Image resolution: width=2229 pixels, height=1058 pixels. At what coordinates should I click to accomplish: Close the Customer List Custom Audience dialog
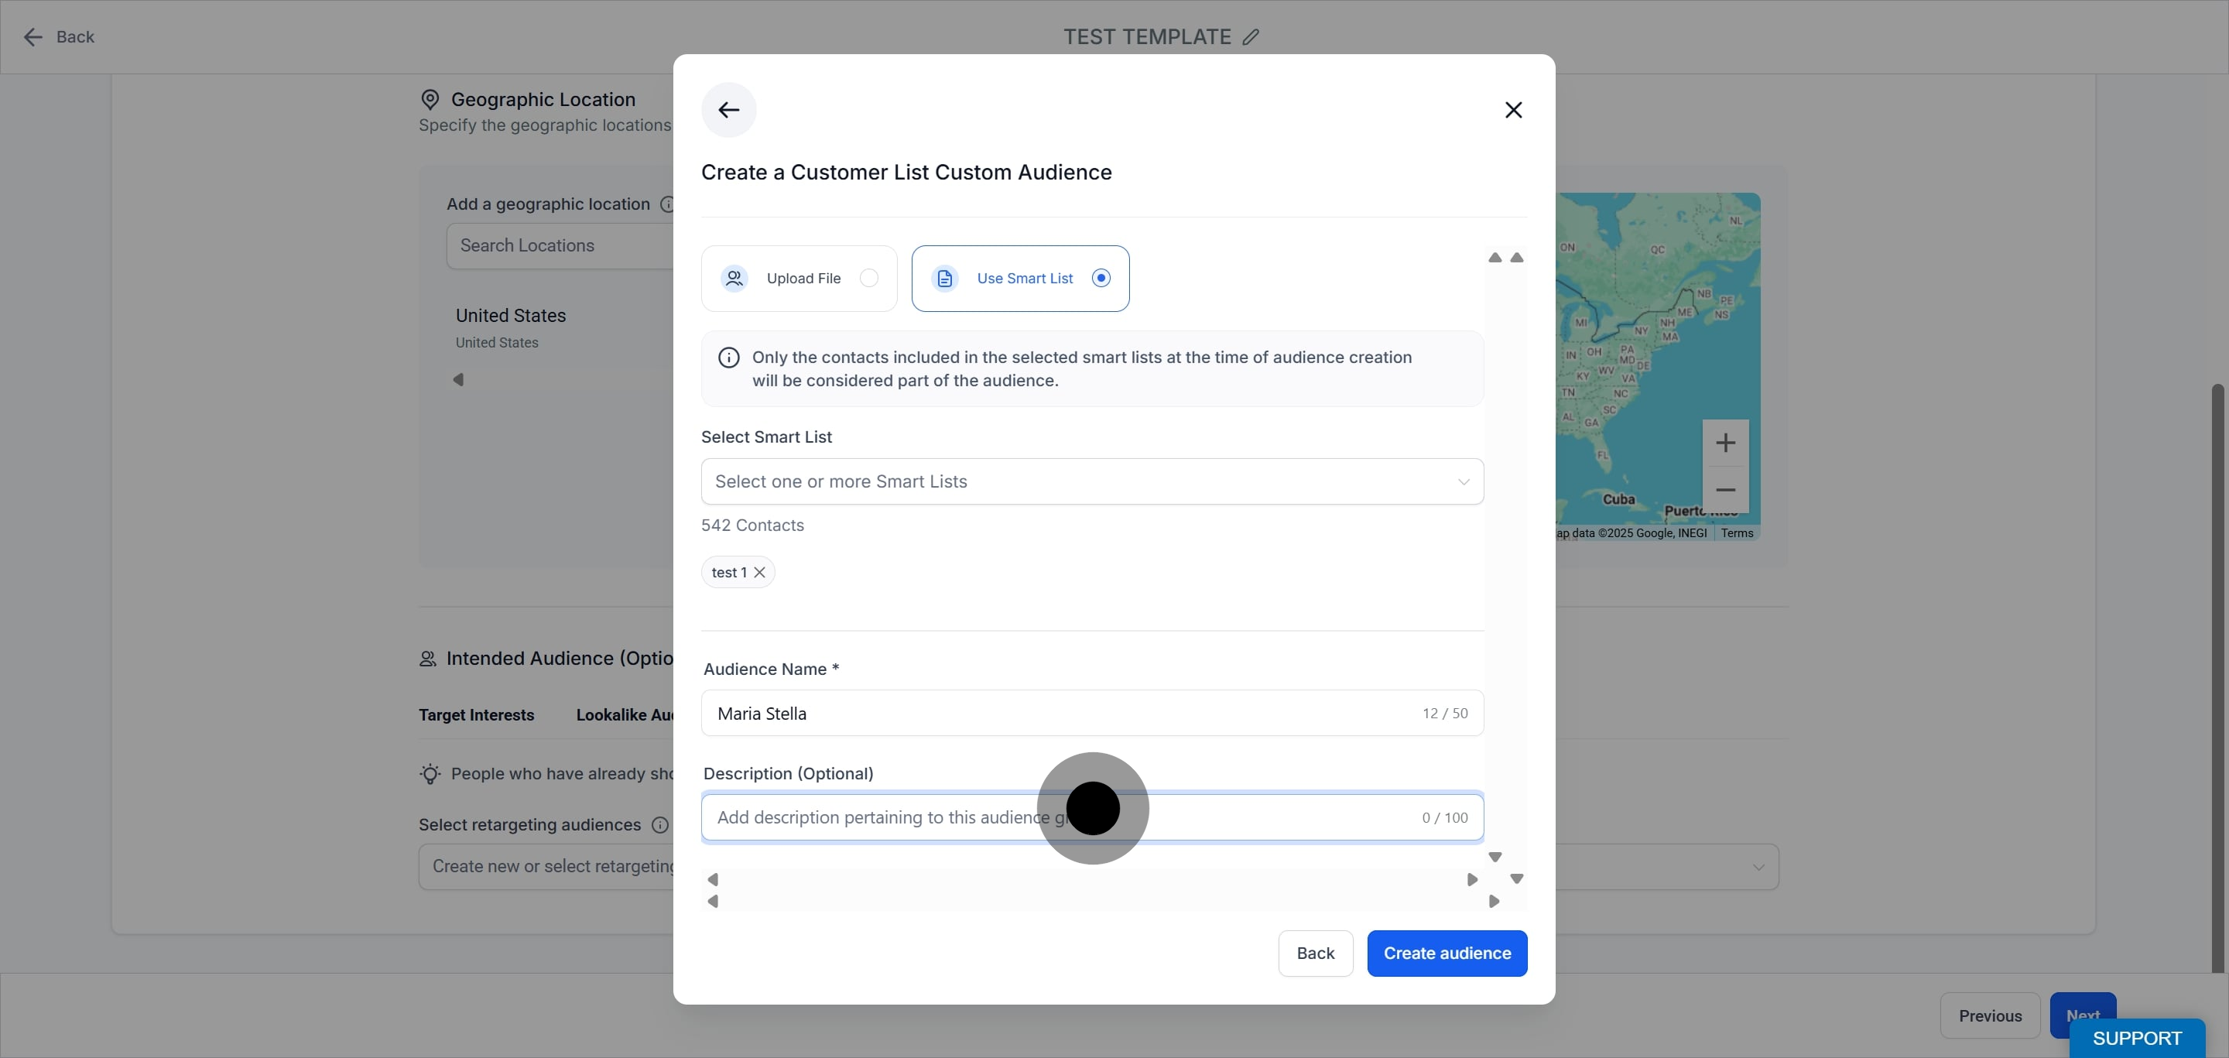pyautogui.click(x=1513, y=110)
